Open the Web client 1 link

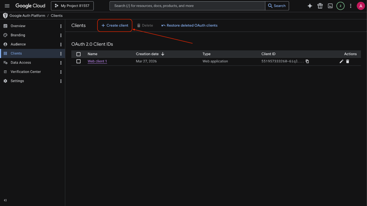[x=97, y=61]
